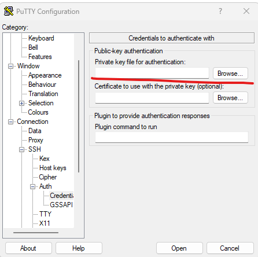Screen dimensions: 258x257
Task: Click the Cancel button
Action: pyautogui.click(x=230, y=248)
